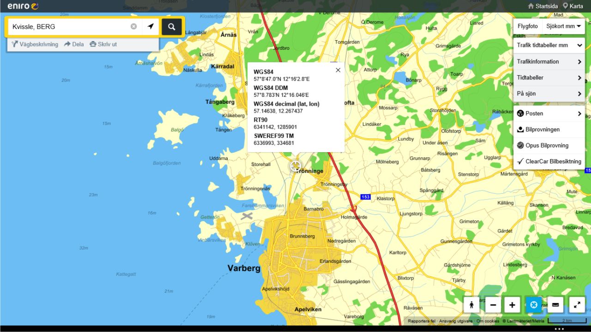This screenshot has width=591, height=332.
Task: Focus the search box with Kvissle, BERG
Action: pos(69,27)
